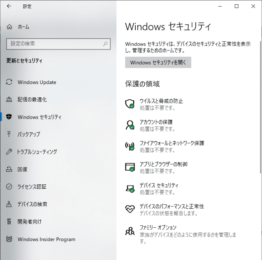Close the 設定 window

click(x=253, y=6)
